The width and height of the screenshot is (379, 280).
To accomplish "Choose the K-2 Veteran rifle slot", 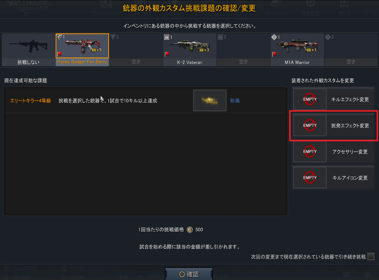I will pos(189,50).
